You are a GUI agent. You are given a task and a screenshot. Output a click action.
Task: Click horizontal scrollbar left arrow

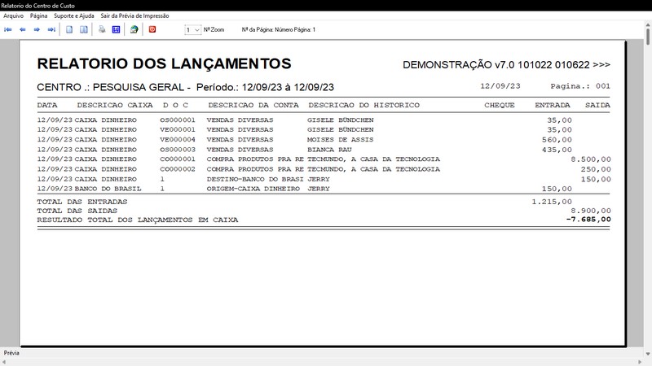coord(4,362)
